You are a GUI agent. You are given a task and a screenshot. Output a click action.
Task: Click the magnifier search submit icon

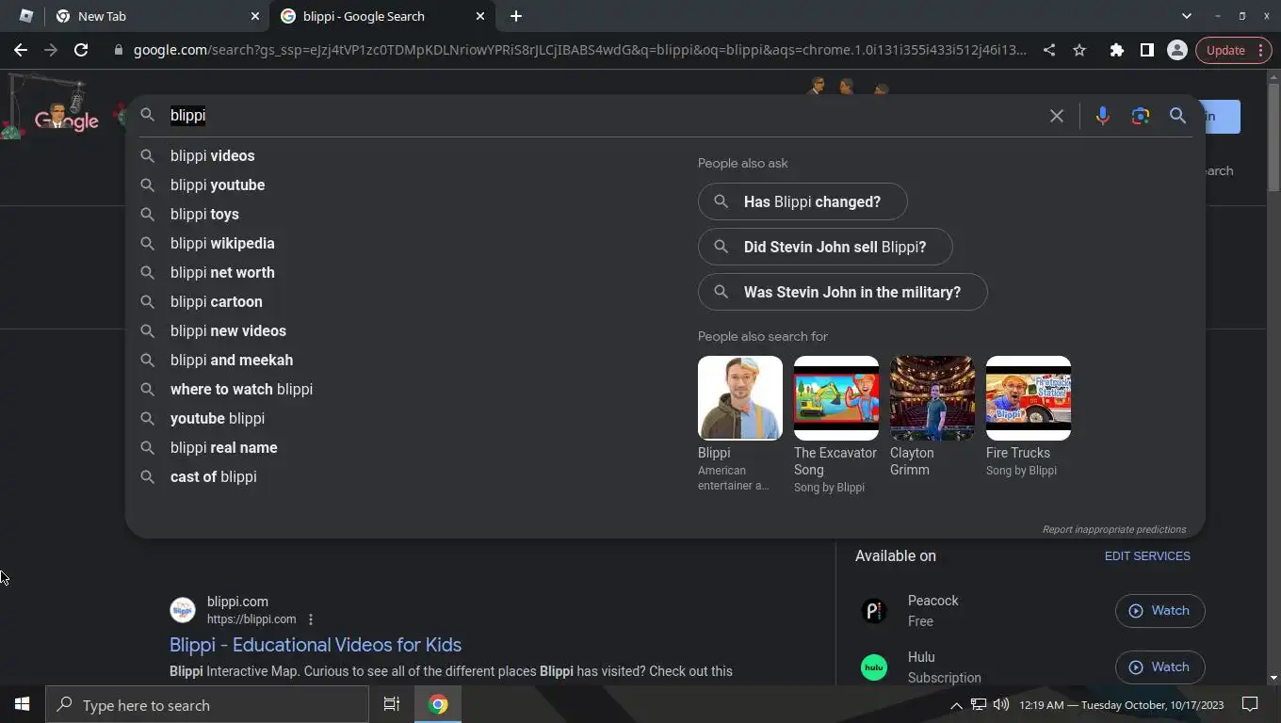1177,115
